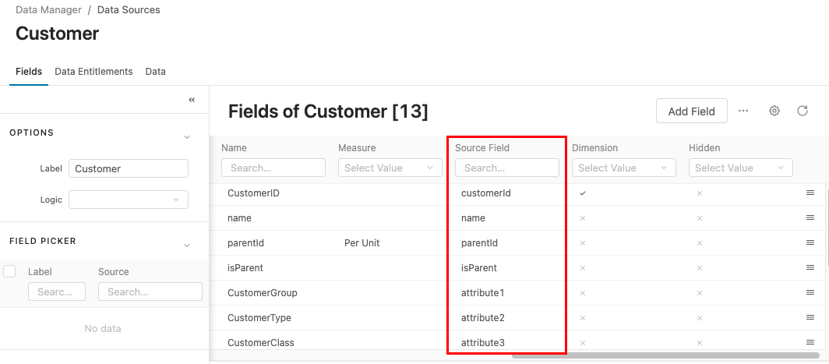Viewport: 829px width, 364px height.
Task: Click the row handle icon for isParent
Action: [x=810, y=267]
